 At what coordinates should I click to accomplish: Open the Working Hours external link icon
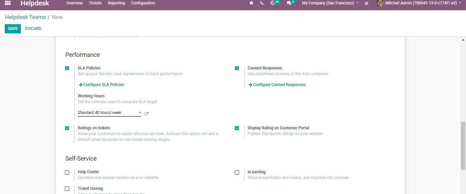coord(147,114)
